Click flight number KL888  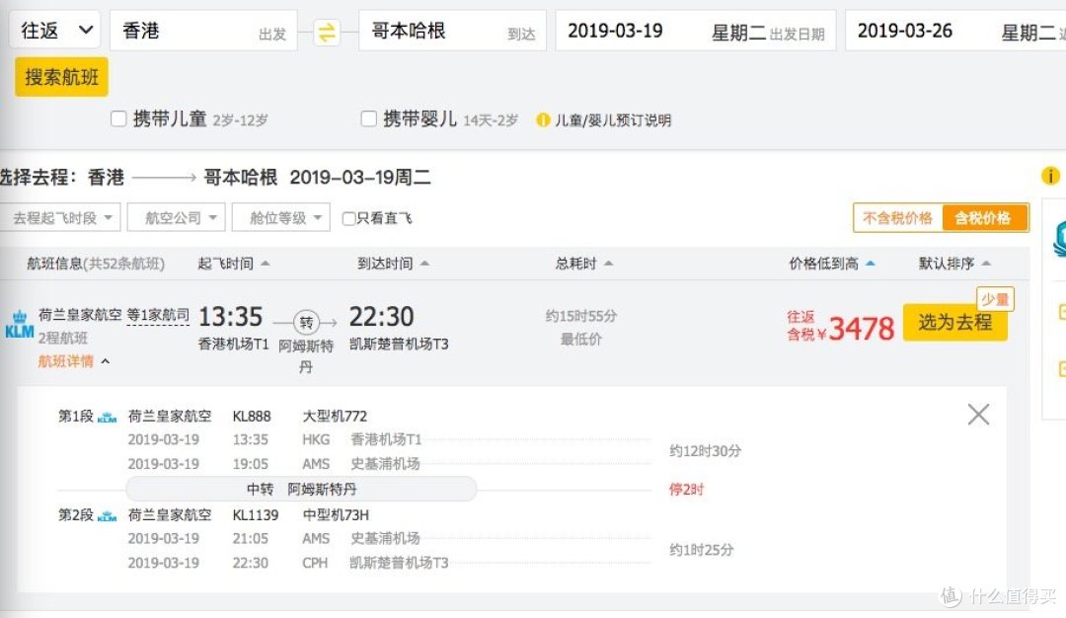pos(252,416)
